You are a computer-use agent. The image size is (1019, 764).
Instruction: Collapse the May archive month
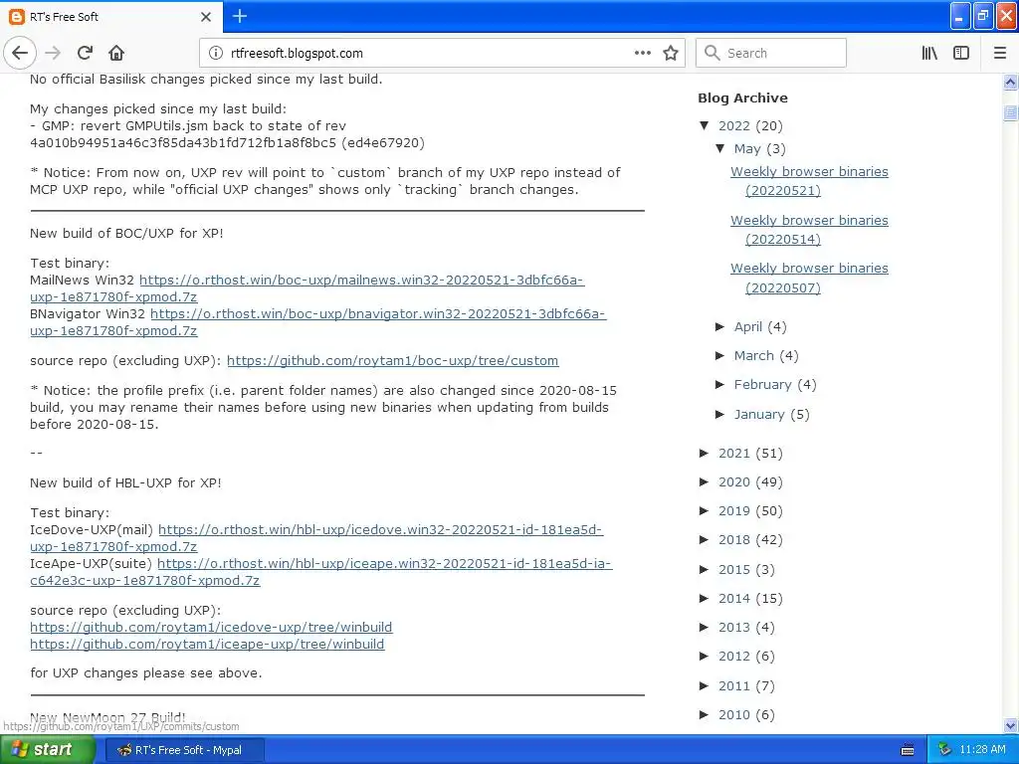[720, 148]
